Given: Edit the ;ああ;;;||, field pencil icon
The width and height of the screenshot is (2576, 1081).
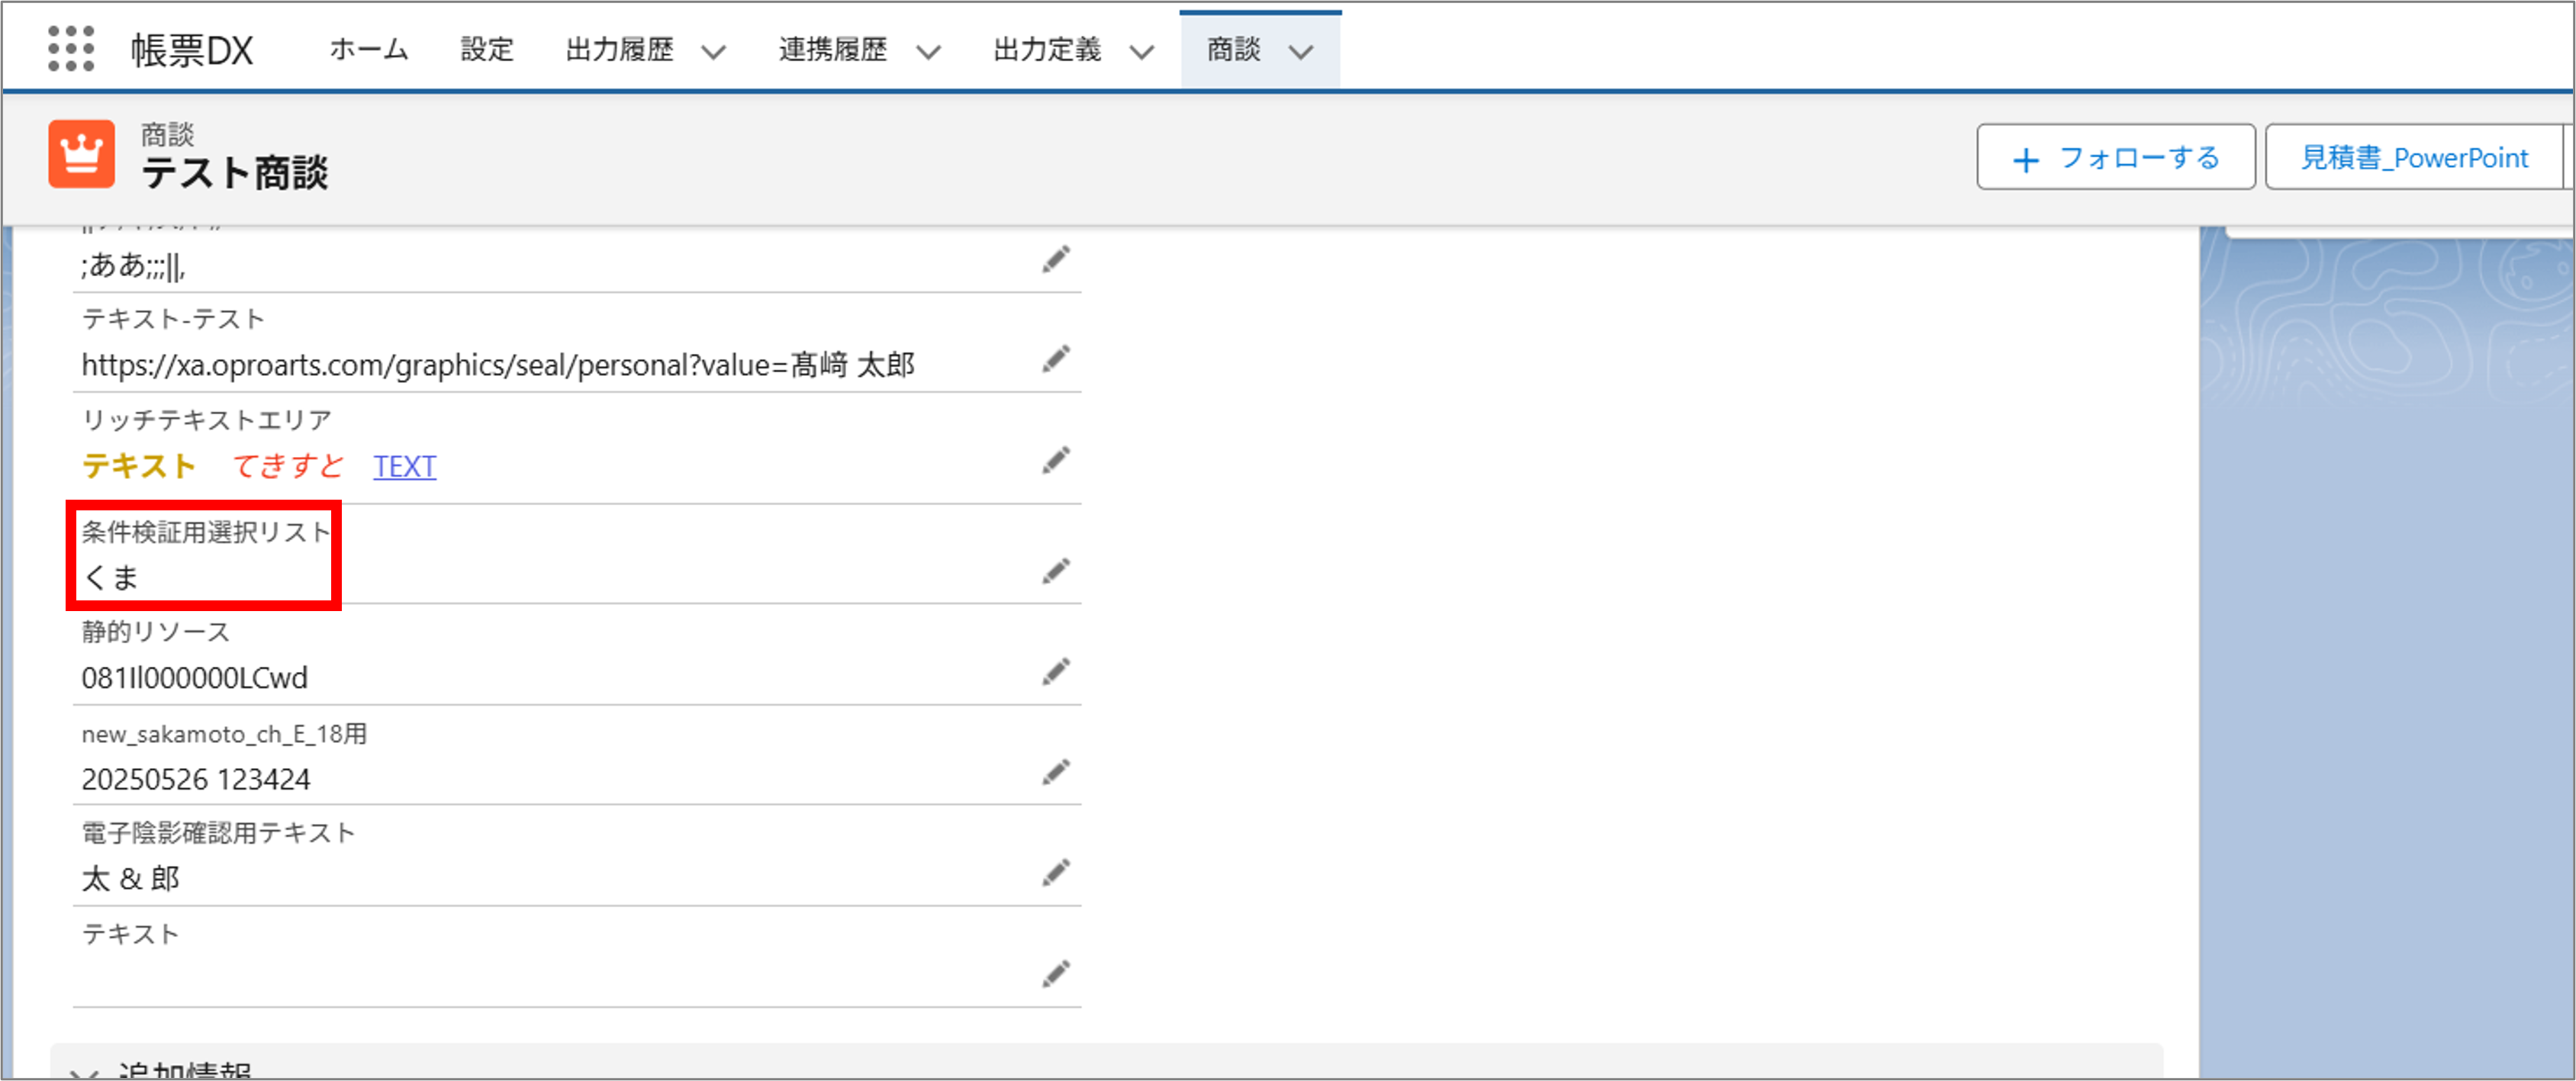Looking at the screenshot, I should [x=1055, y=260].
